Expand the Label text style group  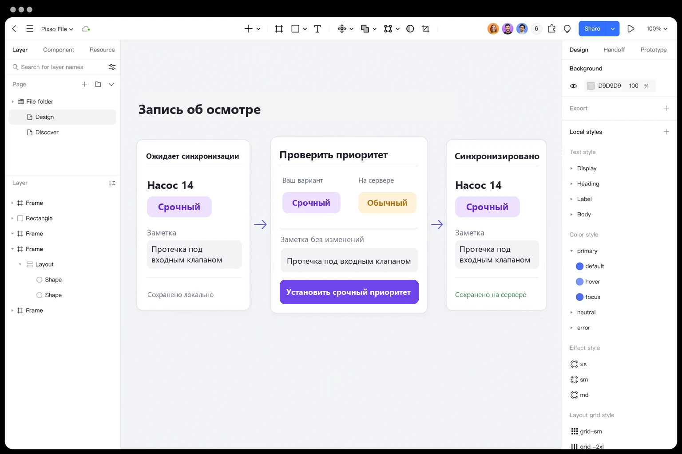point(571,199)
